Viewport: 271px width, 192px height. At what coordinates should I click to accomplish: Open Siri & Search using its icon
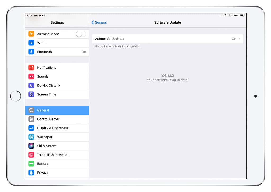[31, 146]
